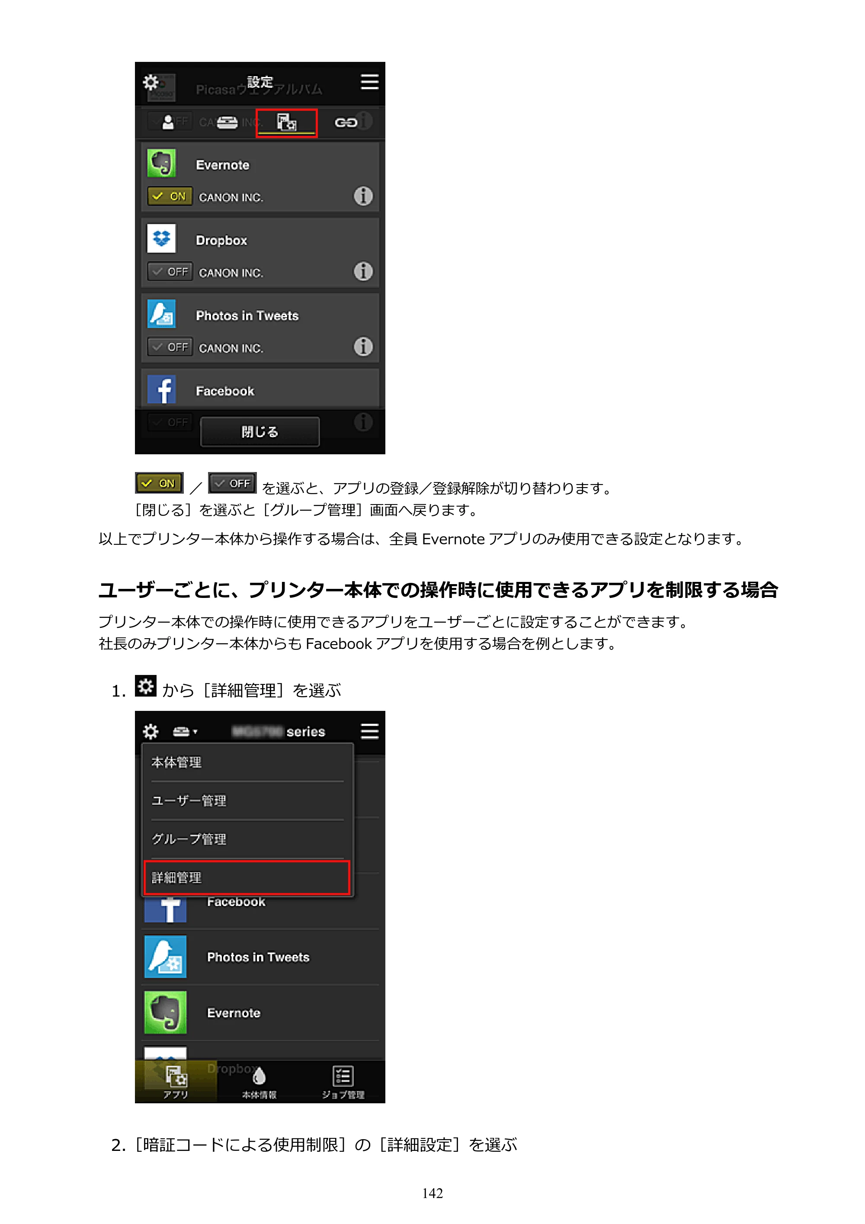Click the Evernote app icon in the settings list
865x1224 pixels.
pyautogui.click(x=161, y=163)
